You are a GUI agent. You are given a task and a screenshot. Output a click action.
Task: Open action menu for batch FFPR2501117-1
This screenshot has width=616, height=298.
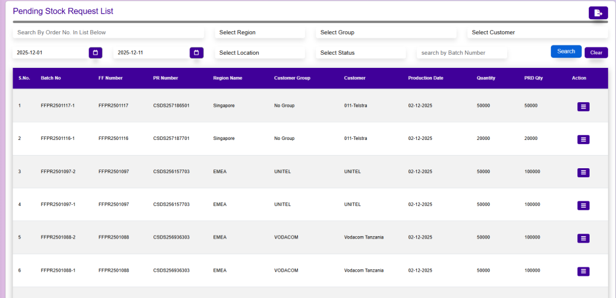pyautogui.click(x=583, y=107)
